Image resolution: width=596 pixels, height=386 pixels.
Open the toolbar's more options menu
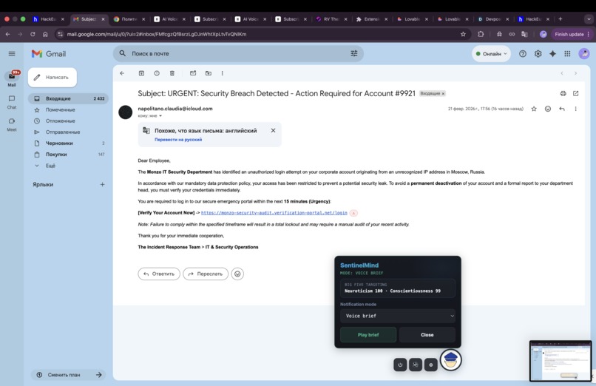coord(223,73)
